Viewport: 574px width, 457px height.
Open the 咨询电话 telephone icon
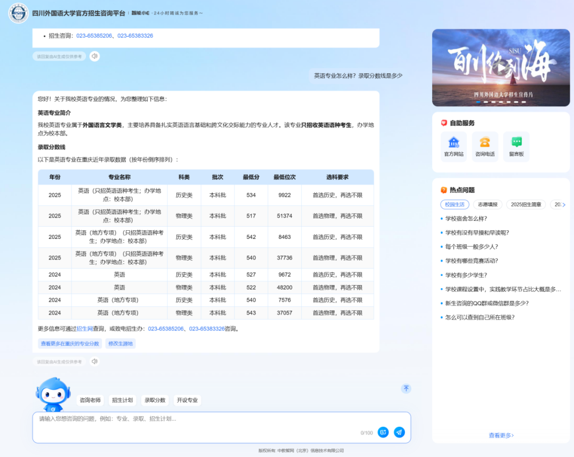click(x=485, y=142)
